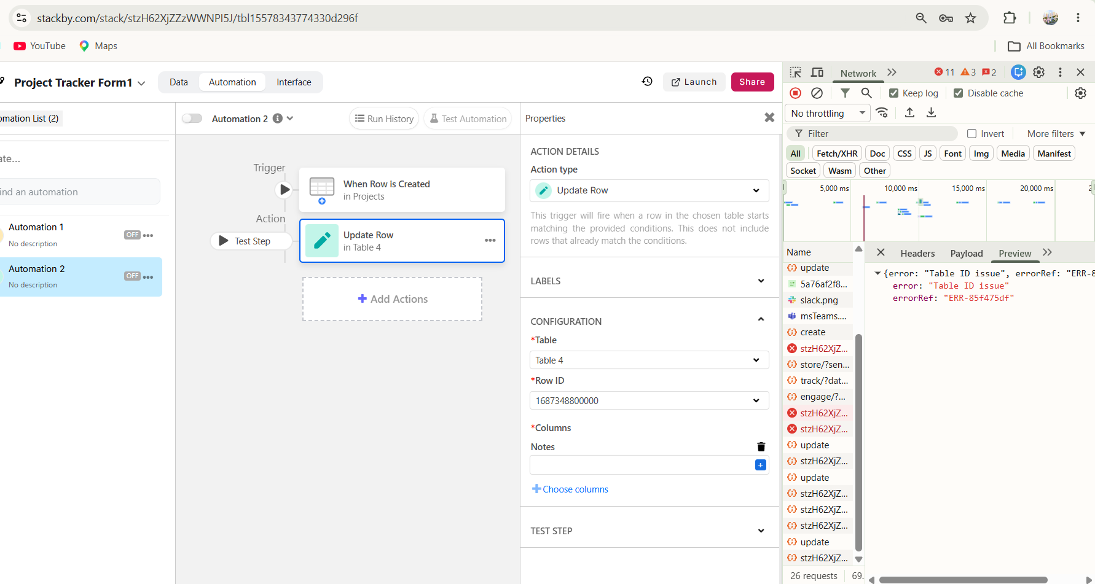Screen dimensions: 1095x584
Task: Open the Update Row action ellipsis menu
Action: 490,240
